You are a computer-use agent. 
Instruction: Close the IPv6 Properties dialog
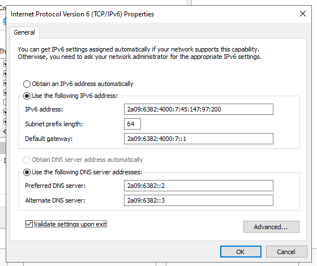(x=303, y=14)
